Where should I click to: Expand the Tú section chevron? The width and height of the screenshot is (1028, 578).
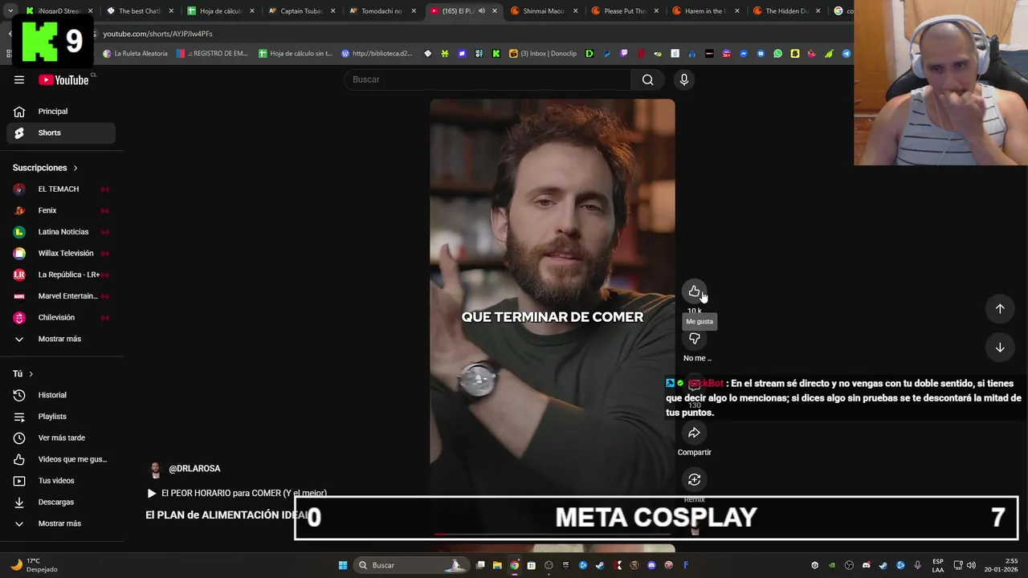click(31, 374)
